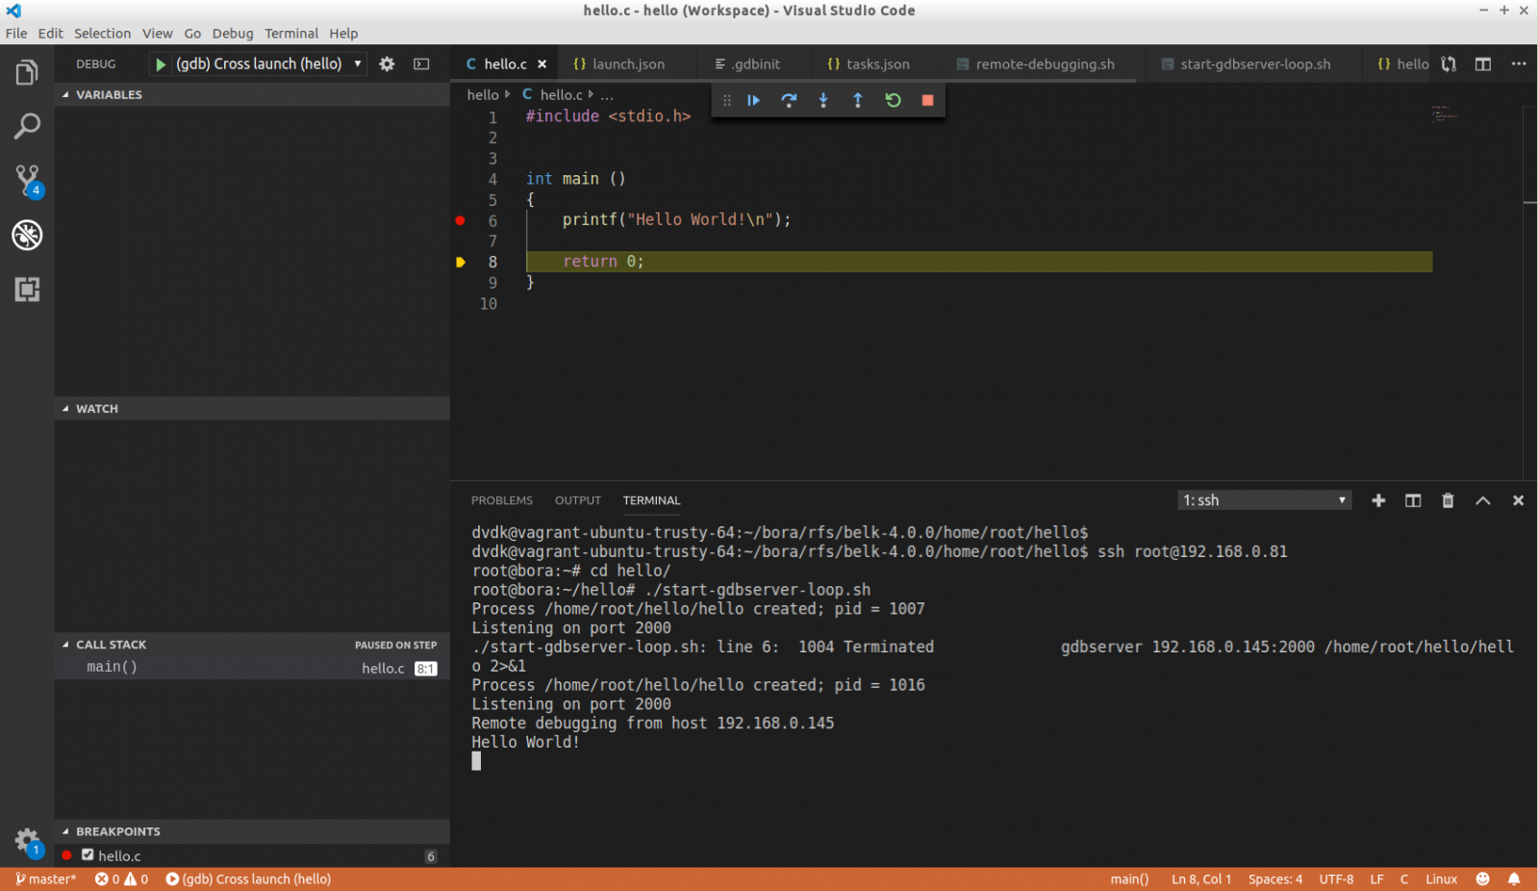Delete the terminal with trash icon
The image size is (1538, 891).
coord(1448,500)
